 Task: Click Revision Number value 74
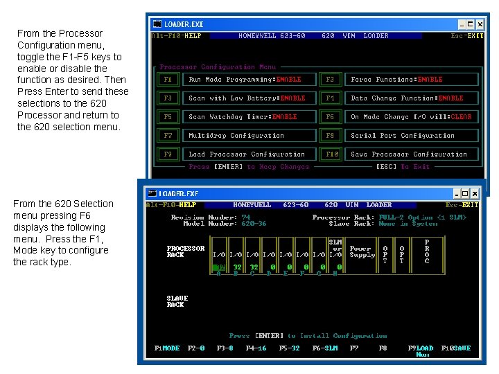pyautogui.click(x=246, y=217)
